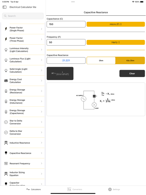Expand the Star to Delta Conversion chevron
The height and width of the screenshot is (195, 146).
click(x=42, y=122)
